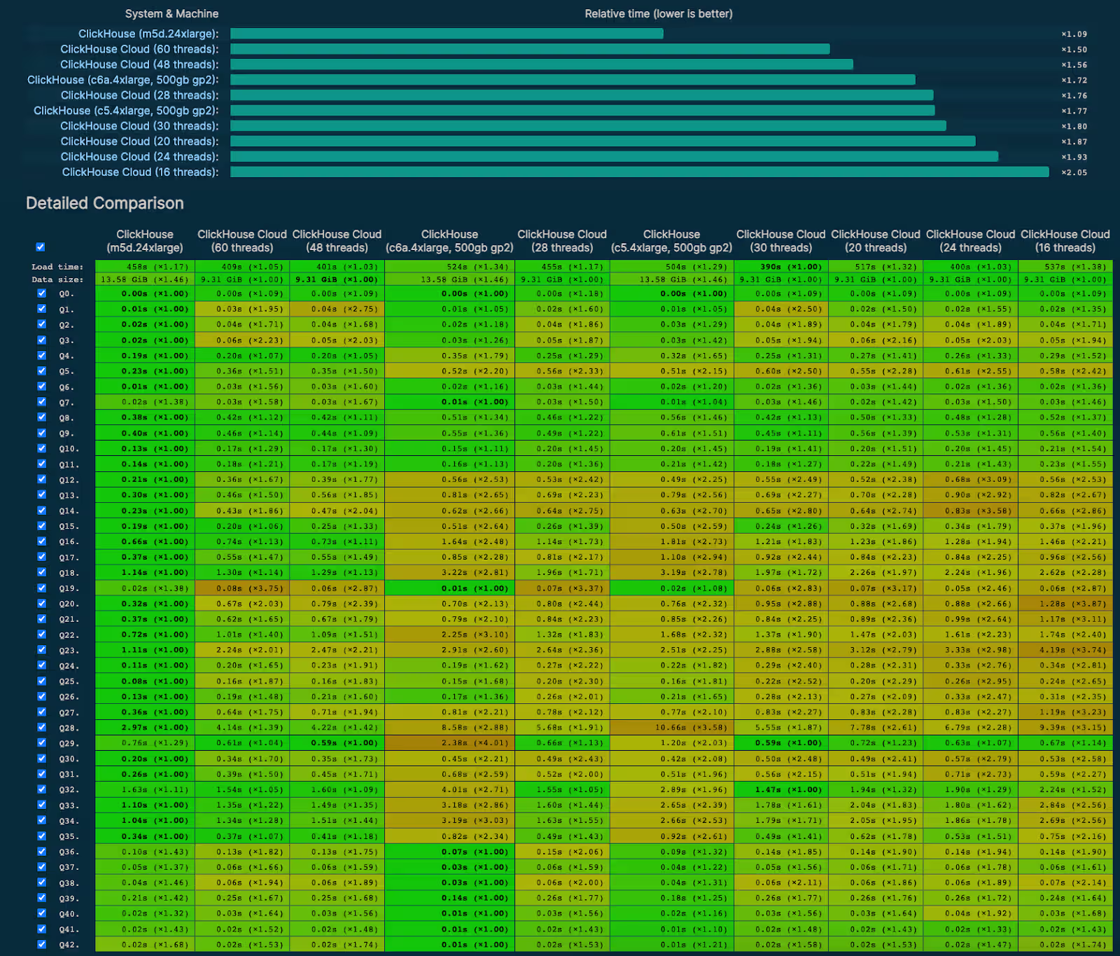
Task: Open the ClickHouse Cloud (60 threads) column header
Action: click(x=241, y=240)
